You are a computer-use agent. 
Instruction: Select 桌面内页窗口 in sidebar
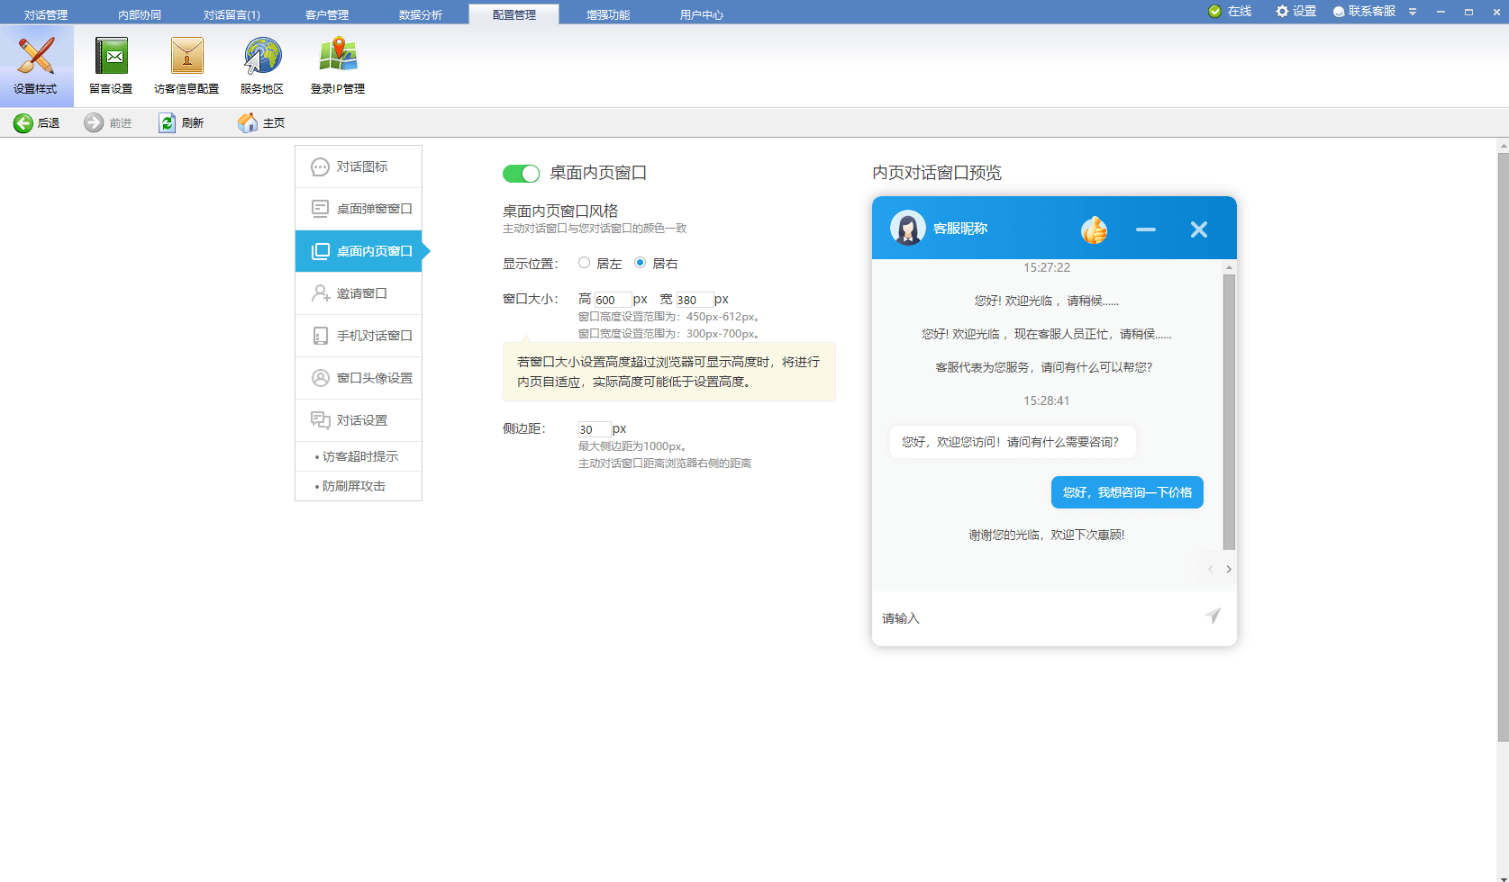359,251
